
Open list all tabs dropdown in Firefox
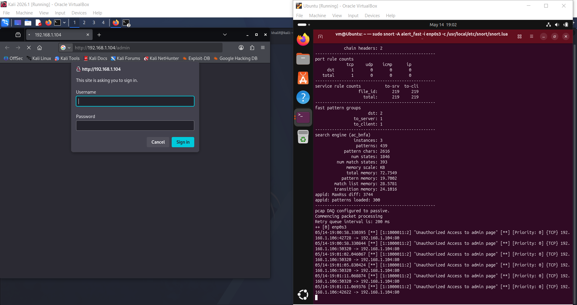[225, 35]
